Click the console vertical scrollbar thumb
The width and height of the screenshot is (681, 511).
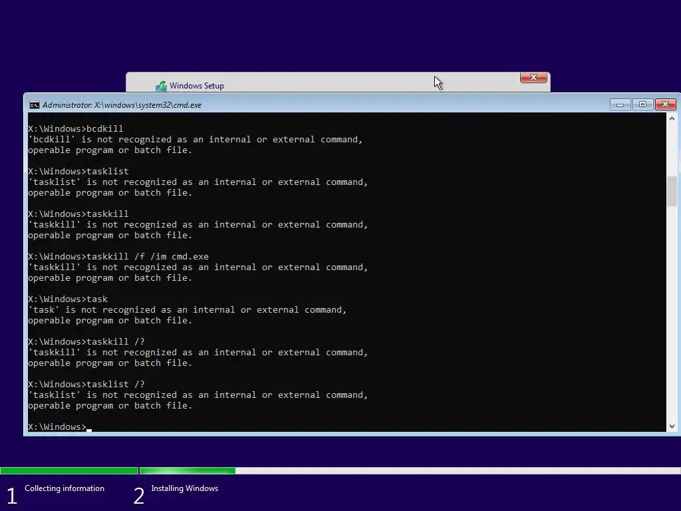point(672,191)
